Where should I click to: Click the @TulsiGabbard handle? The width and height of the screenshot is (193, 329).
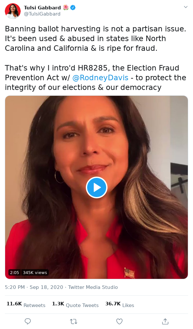coord(42,14)
